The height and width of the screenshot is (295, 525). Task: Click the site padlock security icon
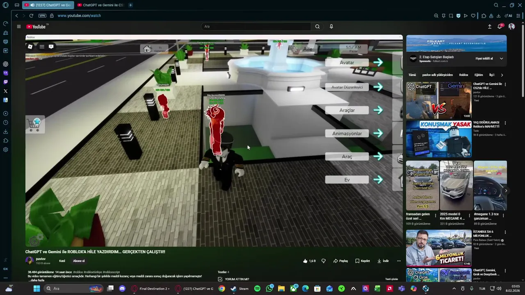coord(52,16)
